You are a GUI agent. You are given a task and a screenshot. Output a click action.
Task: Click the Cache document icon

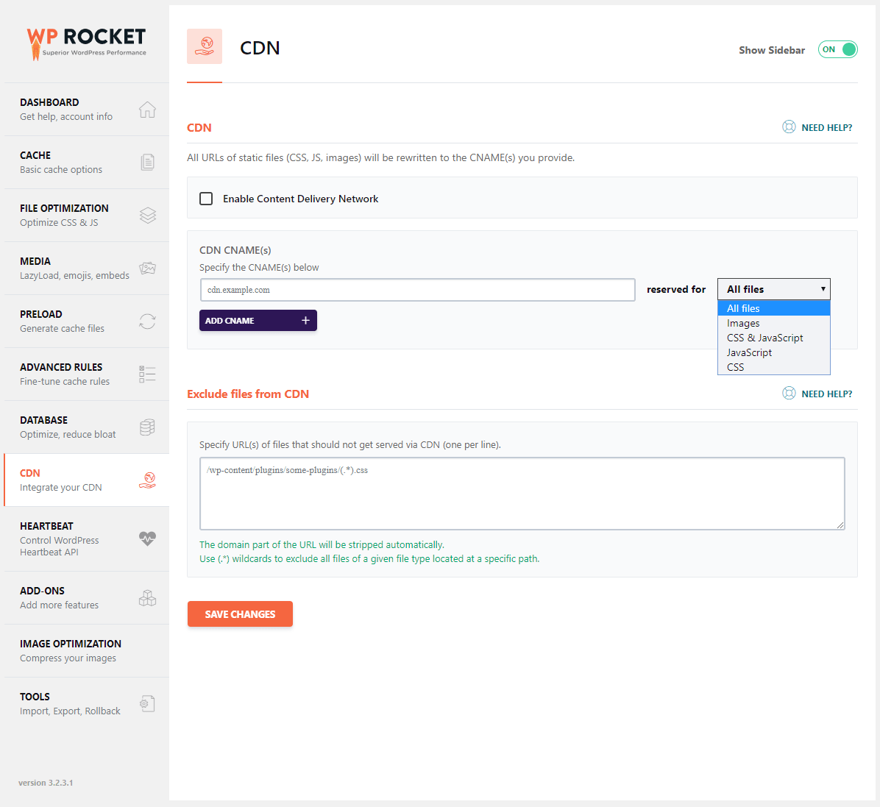click(147, 162)
